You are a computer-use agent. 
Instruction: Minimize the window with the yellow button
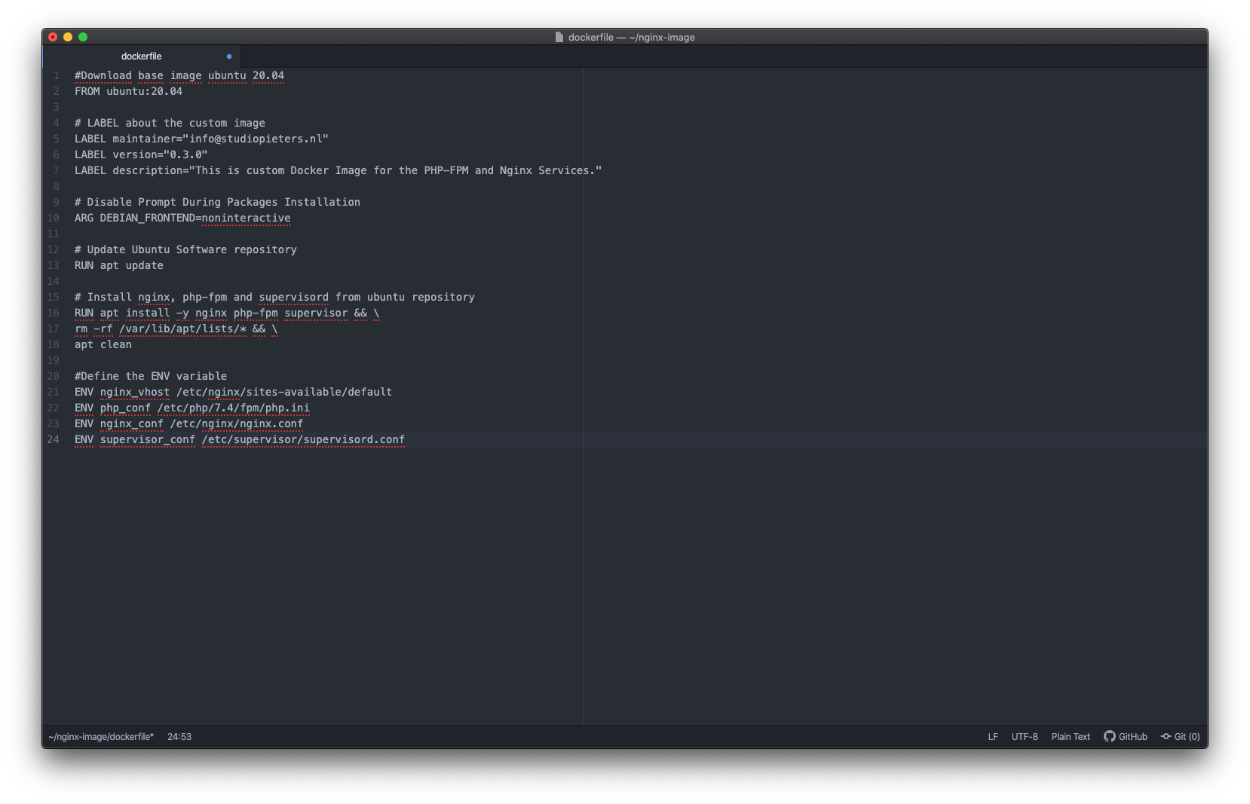pos(68,37)
